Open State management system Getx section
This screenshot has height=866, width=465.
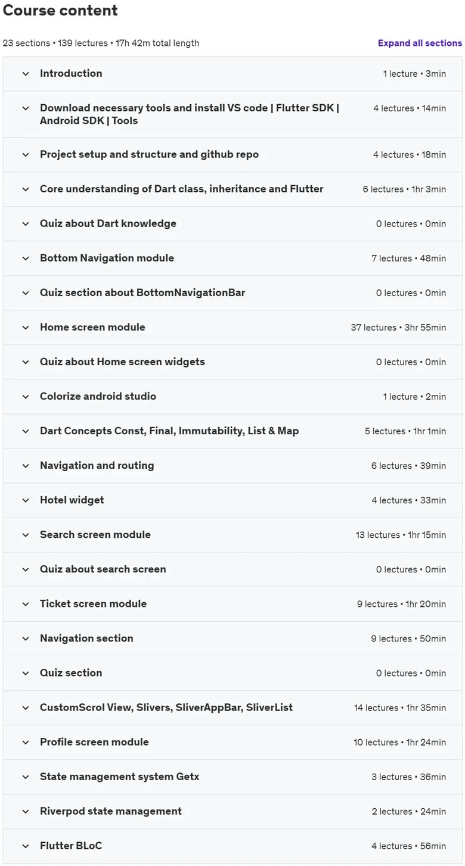tap(232, 777)
